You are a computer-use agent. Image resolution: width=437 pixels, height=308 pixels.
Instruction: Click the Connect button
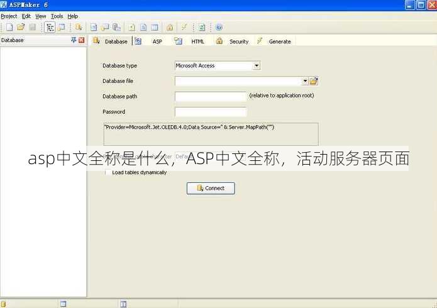(x=211, y=188)
